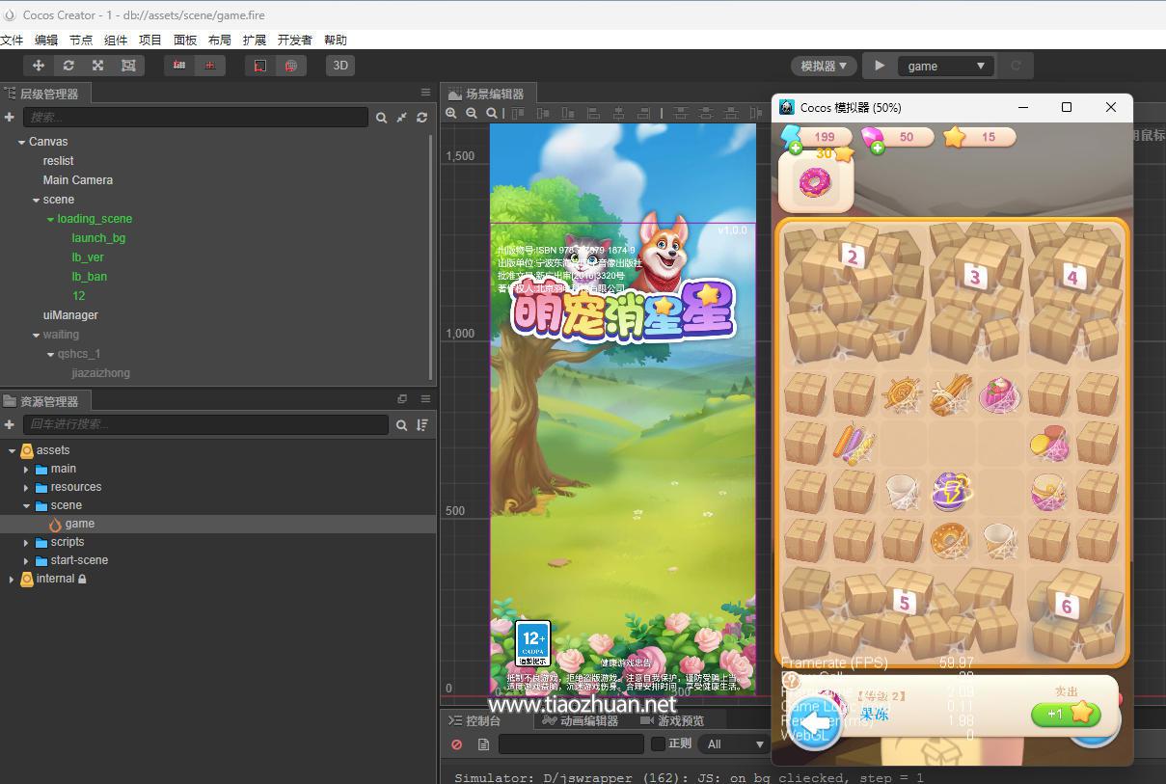Open the 模拟器 preview platform dropdown
Image resolution: width=1166 pixels, height=784 pixels.
tap(824, 66)
